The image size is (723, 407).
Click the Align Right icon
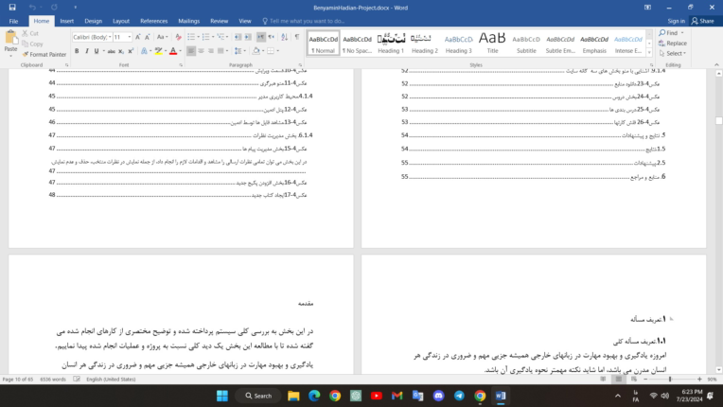pyautogui.click(x=211, y=51)
